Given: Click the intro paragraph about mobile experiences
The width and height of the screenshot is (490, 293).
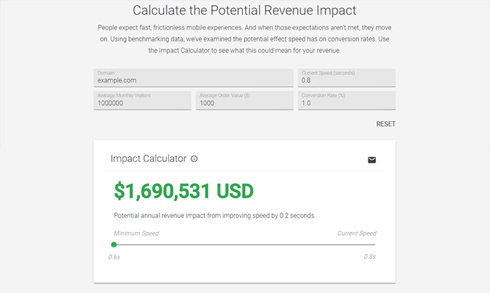Looking at the screenshot, I should pyautogui.click(x=244, y=39).
